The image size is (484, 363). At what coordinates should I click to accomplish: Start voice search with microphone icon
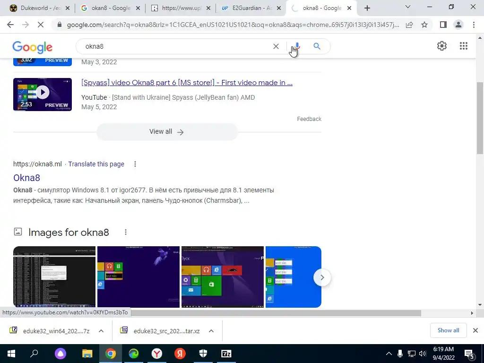[297, 46]
